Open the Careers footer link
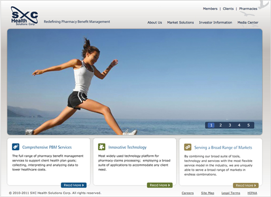271x197 pixels. tap(188, 193)
